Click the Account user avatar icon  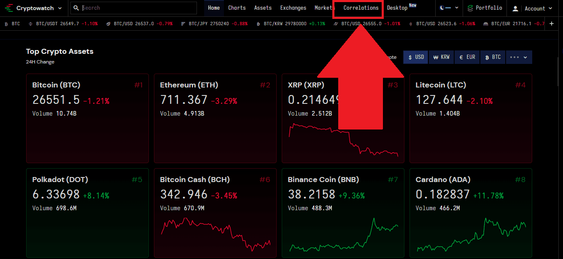515,8
